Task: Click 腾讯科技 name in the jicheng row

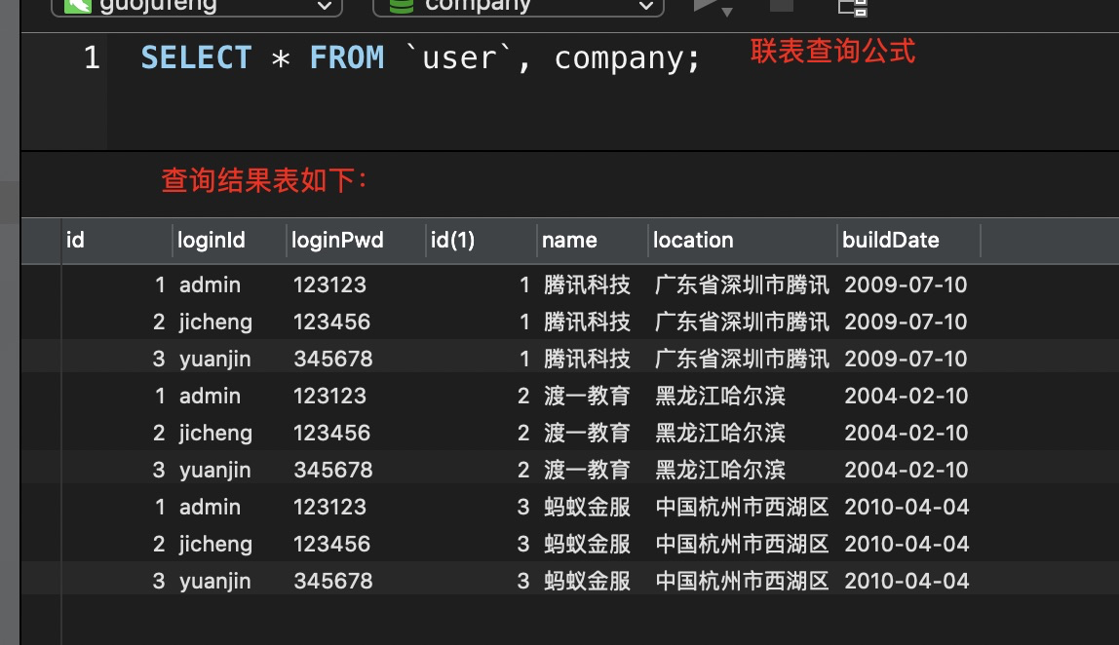Action: [588, 322]
